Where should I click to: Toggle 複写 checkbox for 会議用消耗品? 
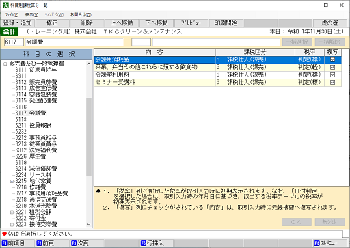coord(332,59)
